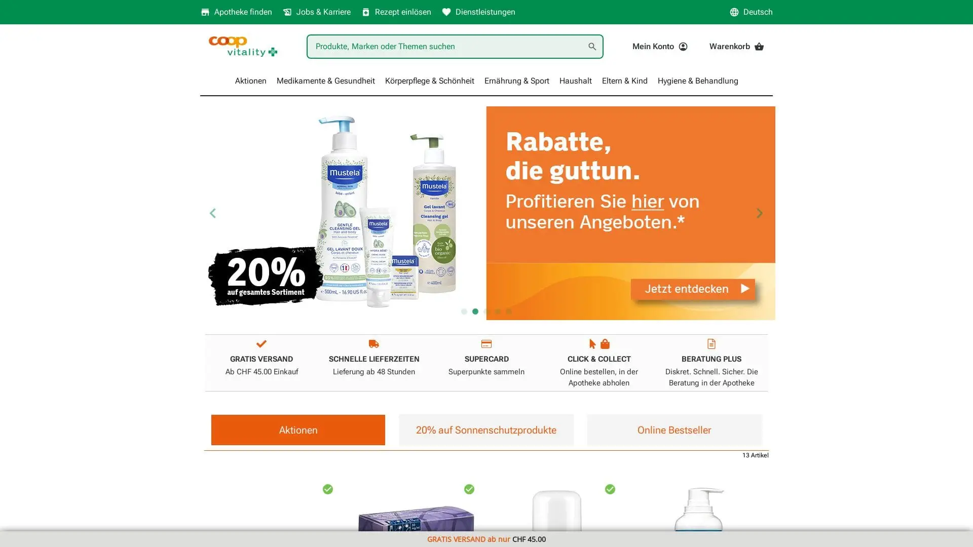Click the Supercard credit card icon
Image resolution: width=973 pixels, height=547 pixels.
pyautogui.click(x=486, y=344)
